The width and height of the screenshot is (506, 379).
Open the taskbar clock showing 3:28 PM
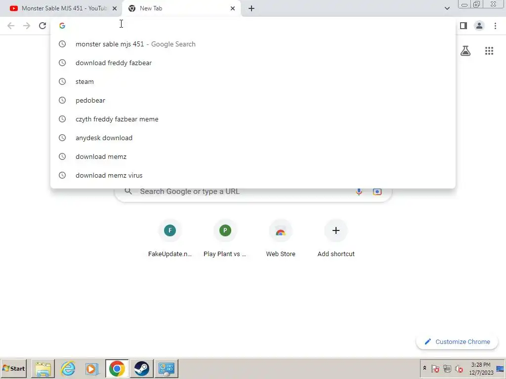(481, 369)
